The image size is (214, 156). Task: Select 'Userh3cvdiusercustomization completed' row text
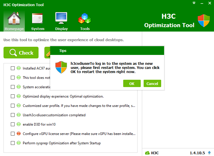pyautogui.click(x=54, y=115)
